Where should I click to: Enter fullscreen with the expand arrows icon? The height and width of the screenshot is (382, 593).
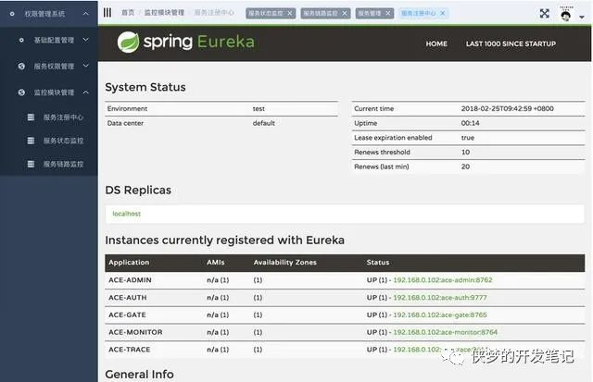point(544,14)
